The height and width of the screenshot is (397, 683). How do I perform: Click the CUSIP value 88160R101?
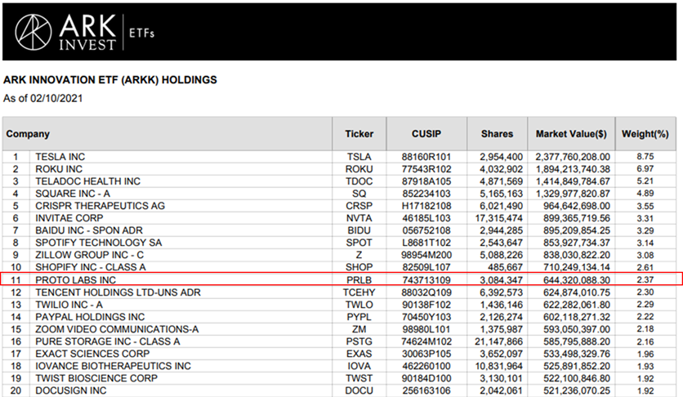pos(426,157)
